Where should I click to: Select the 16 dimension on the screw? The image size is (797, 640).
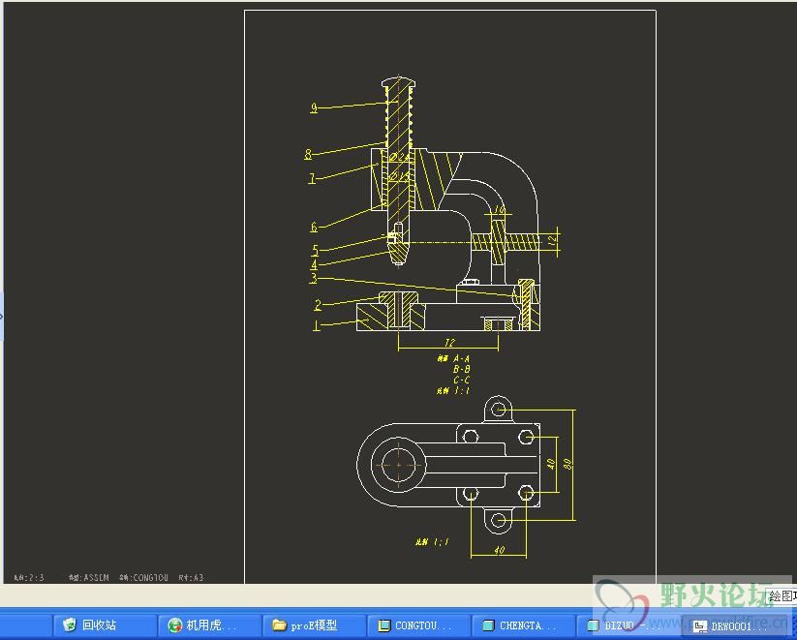point(499,209)
